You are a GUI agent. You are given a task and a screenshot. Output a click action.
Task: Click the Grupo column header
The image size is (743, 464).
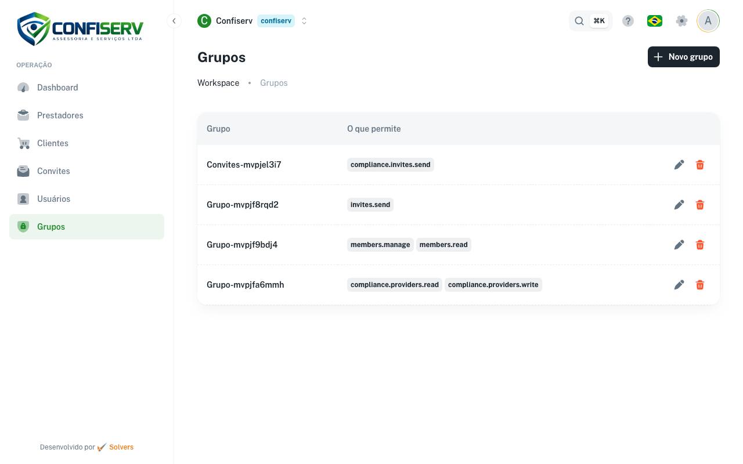click(218, 129)
